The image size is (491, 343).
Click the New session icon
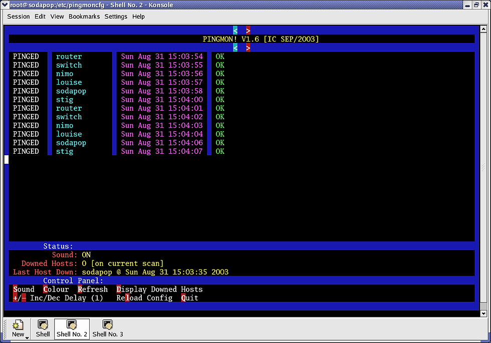18,328
